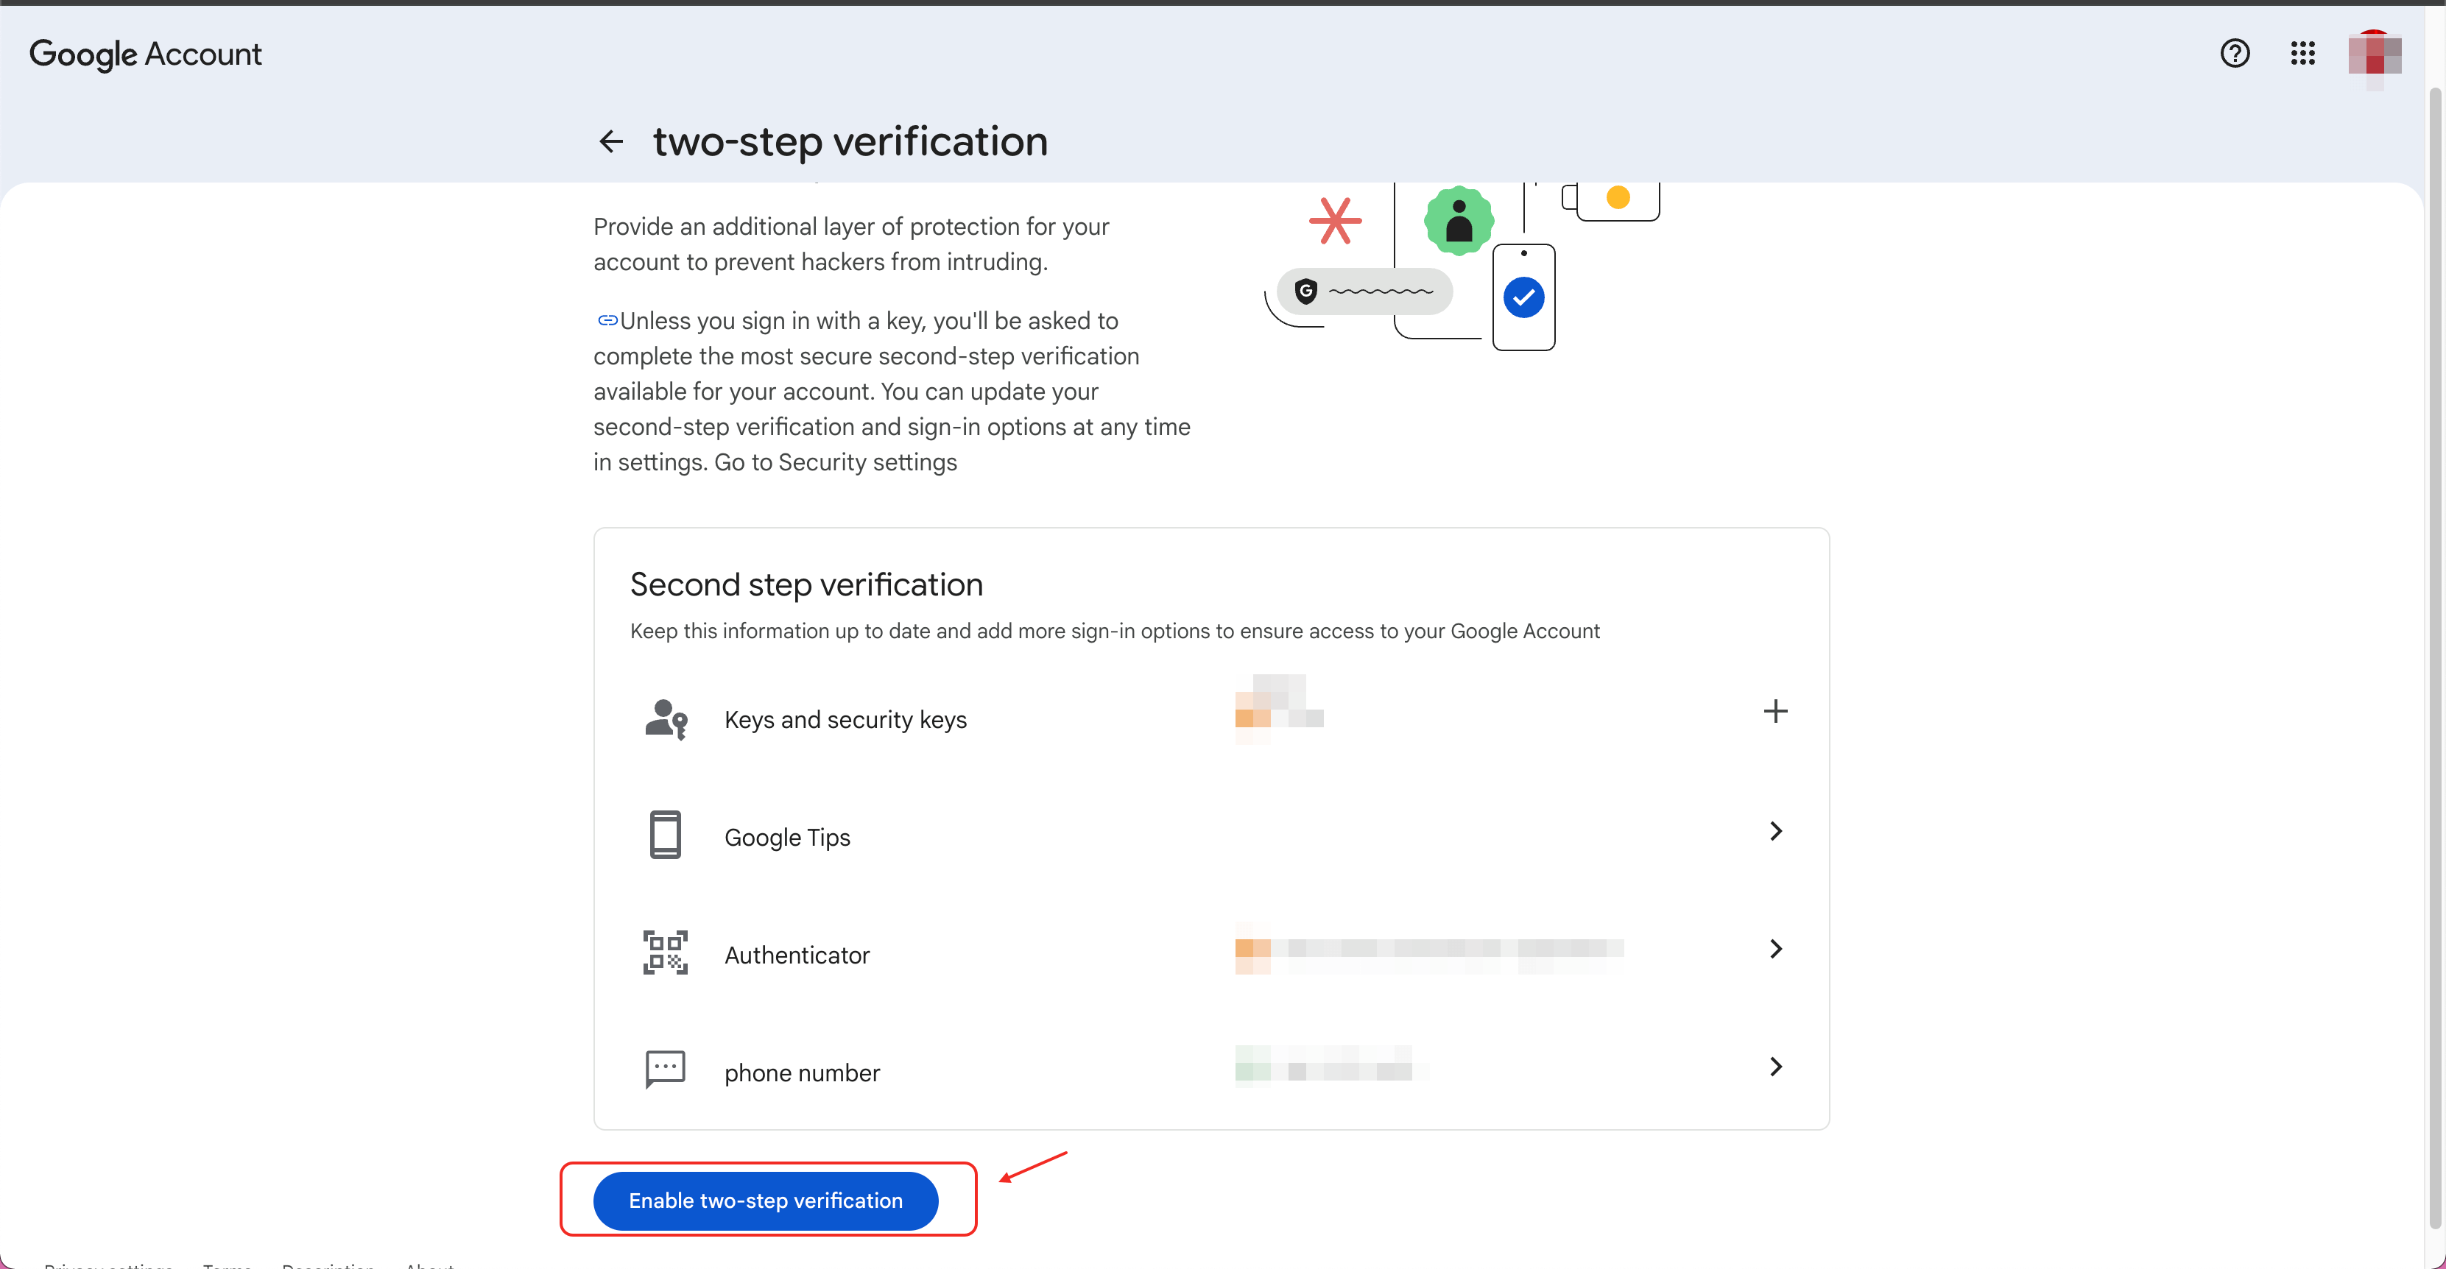Open the Privacy settings footer link
2446x1269 pixels.
[108, 1265]
